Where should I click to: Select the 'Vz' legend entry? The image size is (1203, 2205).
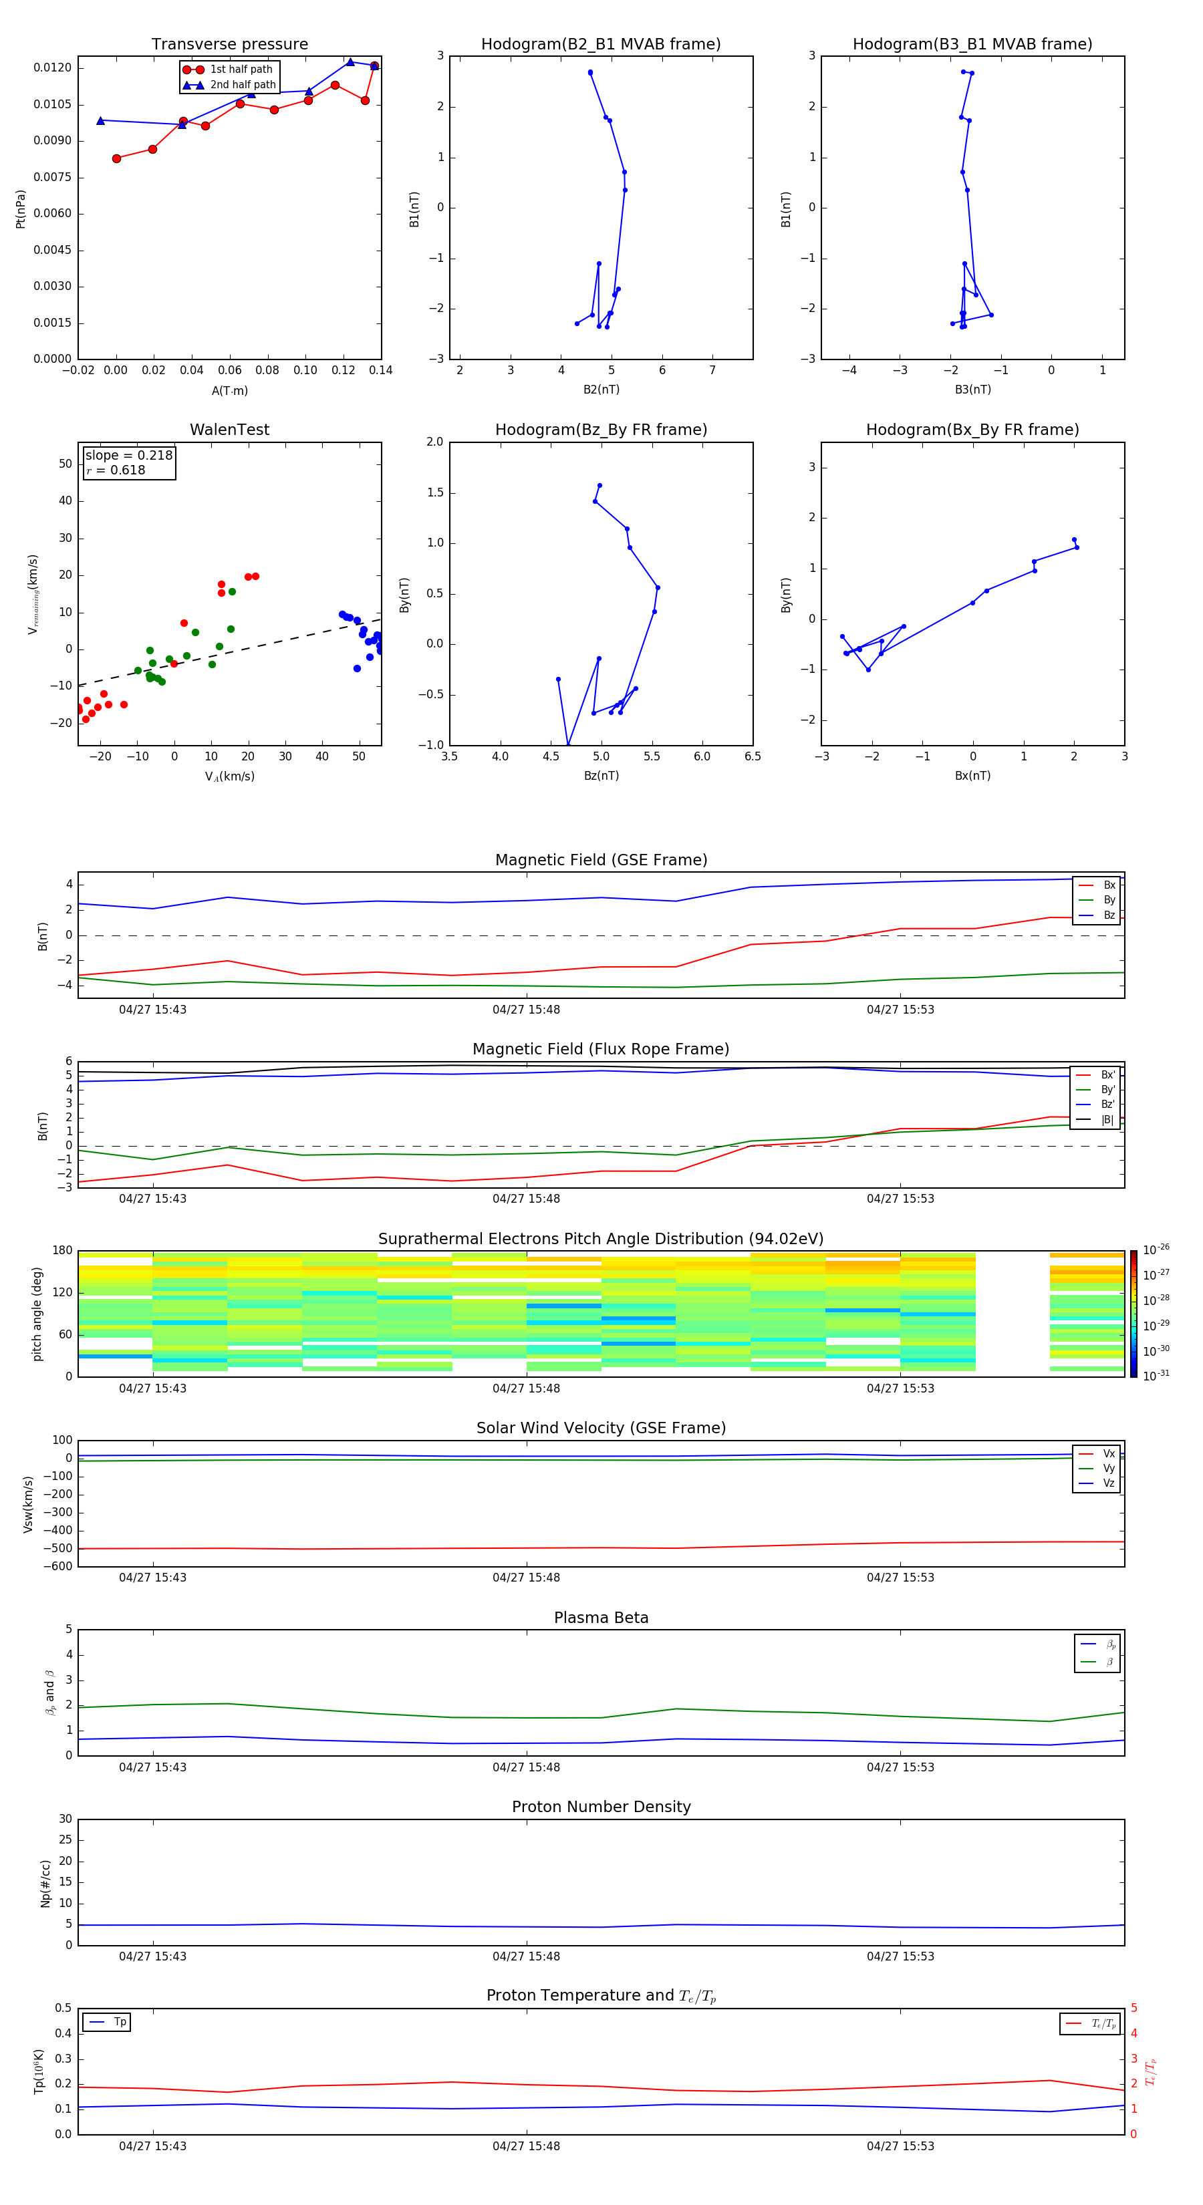click(1097, 1483)
